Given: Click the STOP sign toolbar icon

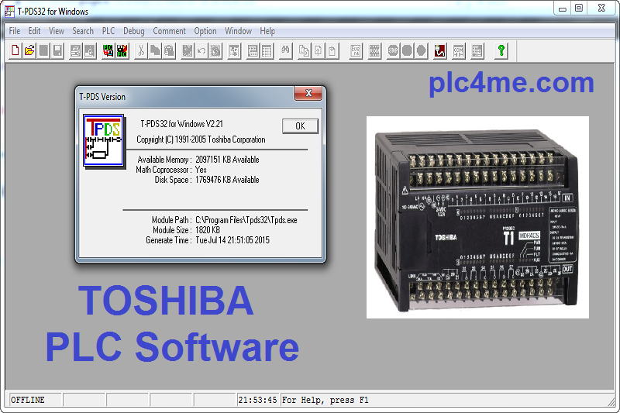Looking at the screenshot, I should 393,51.
